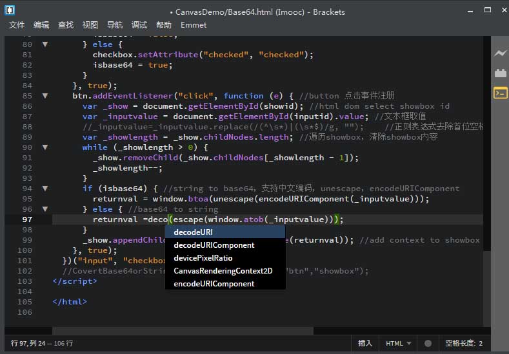Open the Emmet menu

pyautogui.click(x=194, y=25)
